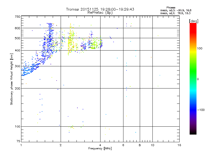This screenshot has width=211, height=158.
Task: Click the x-axis tick label '6'
Action: 123,145
